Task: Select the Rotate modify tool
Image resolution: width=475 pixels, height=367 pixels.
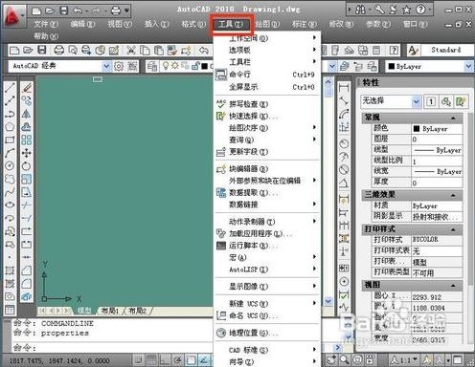Action: 27,165
